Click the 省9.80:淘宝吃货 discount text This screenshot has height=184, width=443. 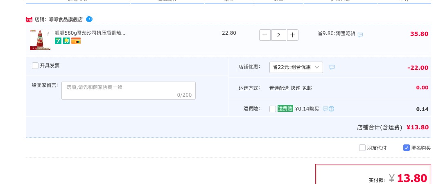pos(337,33)
